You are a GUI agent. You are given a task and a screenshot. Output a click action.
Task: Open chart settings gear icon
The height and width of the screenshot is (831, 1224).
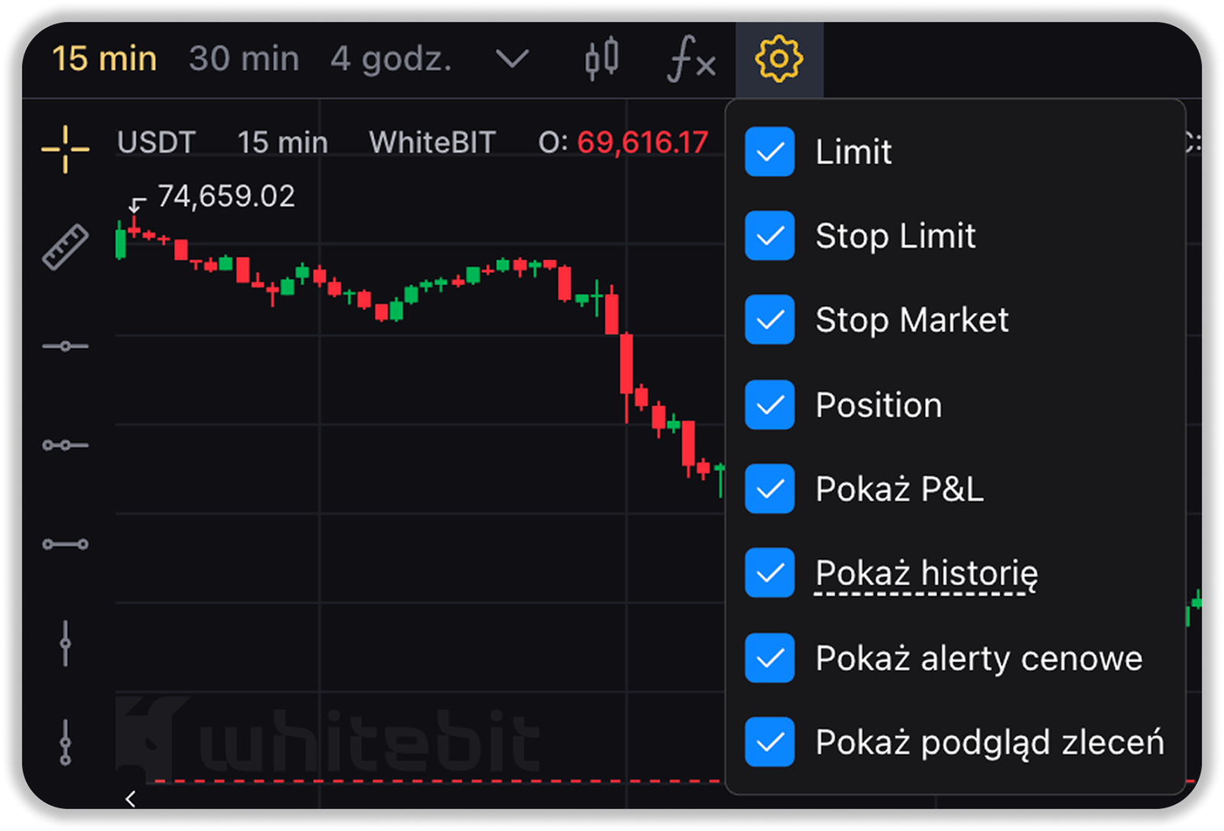[779, 59]
